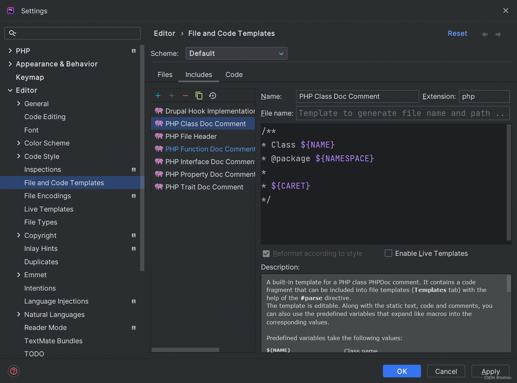Open Keymap settings page

coord(30,77)
